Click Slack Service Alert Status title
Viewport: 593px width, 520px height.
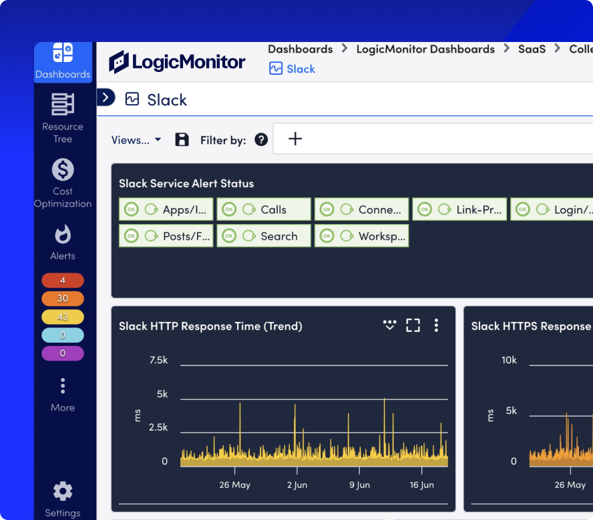point(186,183)
